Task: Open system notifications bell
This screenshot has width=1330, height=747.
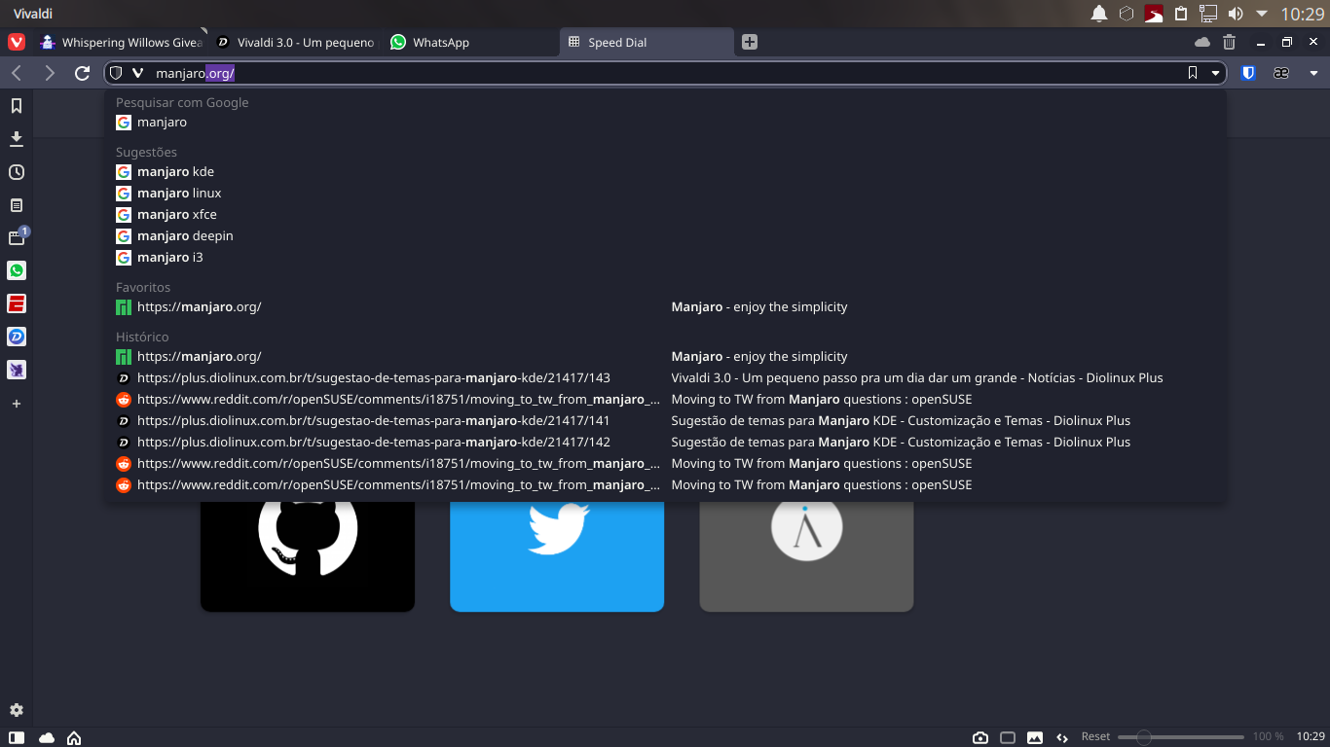Action: (x=1099, y=14)
